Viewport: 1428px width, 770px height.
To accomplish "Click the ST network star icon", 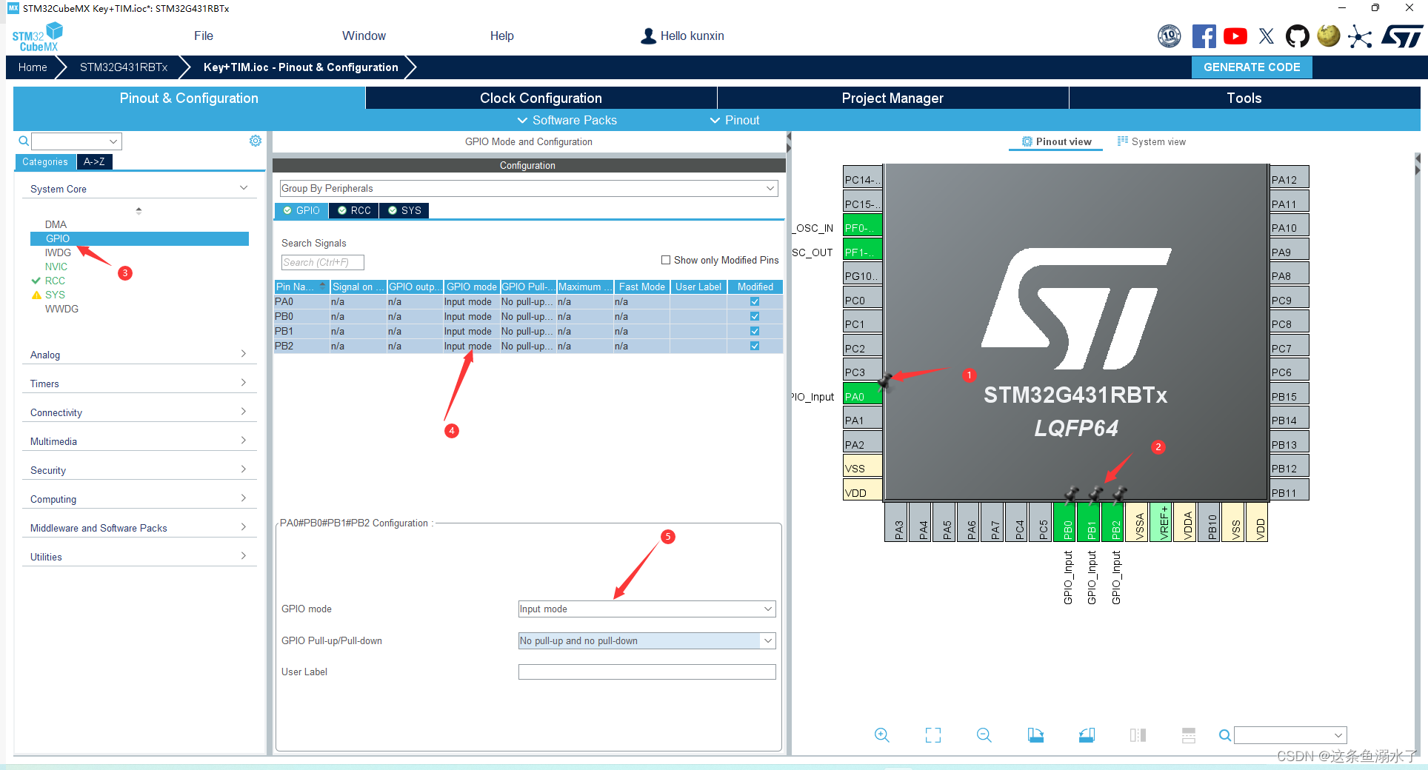I will [x=1360, y=36].
